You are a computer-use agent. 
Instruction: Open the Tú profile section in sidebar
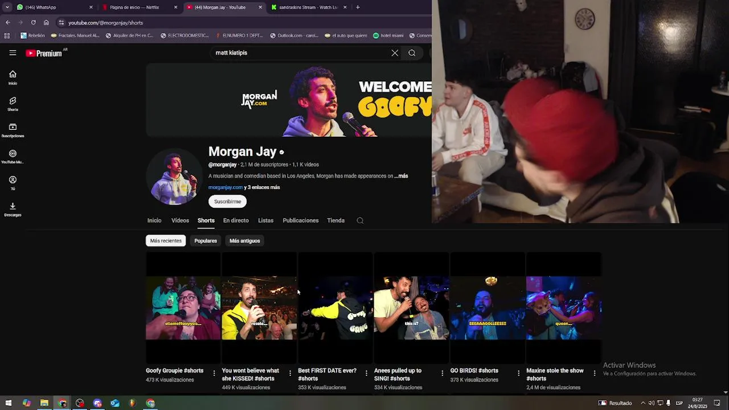[13, 183]
